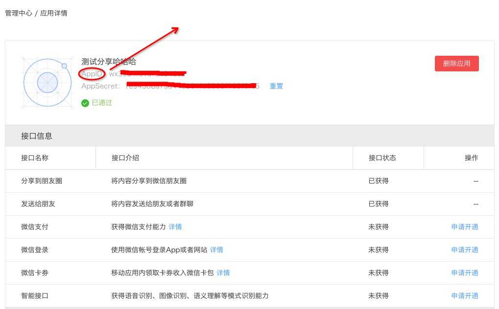Image resolution: width=499 pixels, height=309 pixels.
Task: Click the 接口信息 section header
Action: 250,136
